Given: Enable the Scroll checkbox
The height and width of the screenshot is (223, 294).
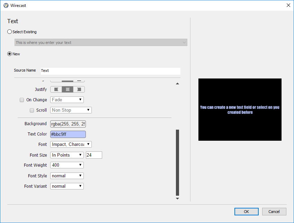Looking at the screenshot, I should tap(32, 110).
